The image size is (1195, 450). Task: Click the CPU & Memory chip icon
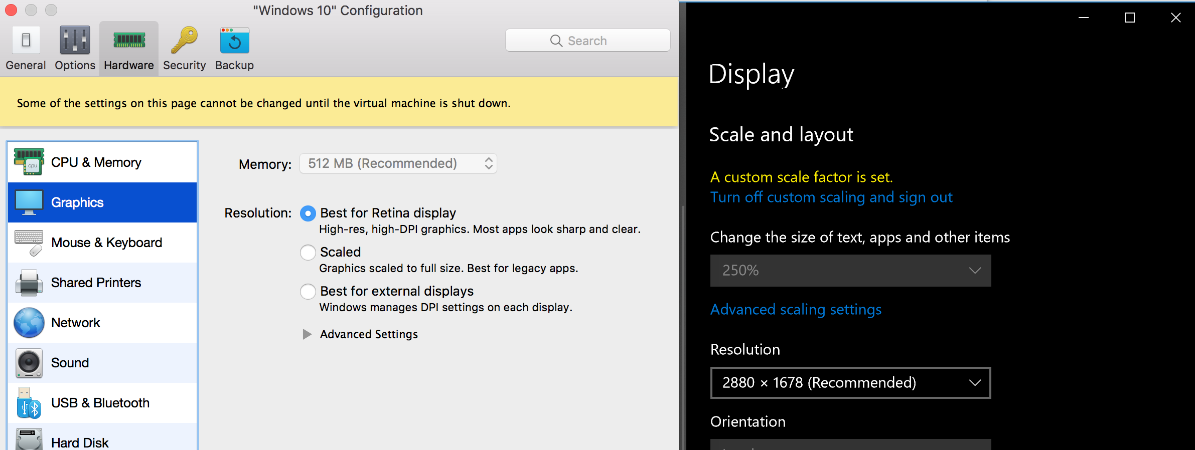point(29,162)
